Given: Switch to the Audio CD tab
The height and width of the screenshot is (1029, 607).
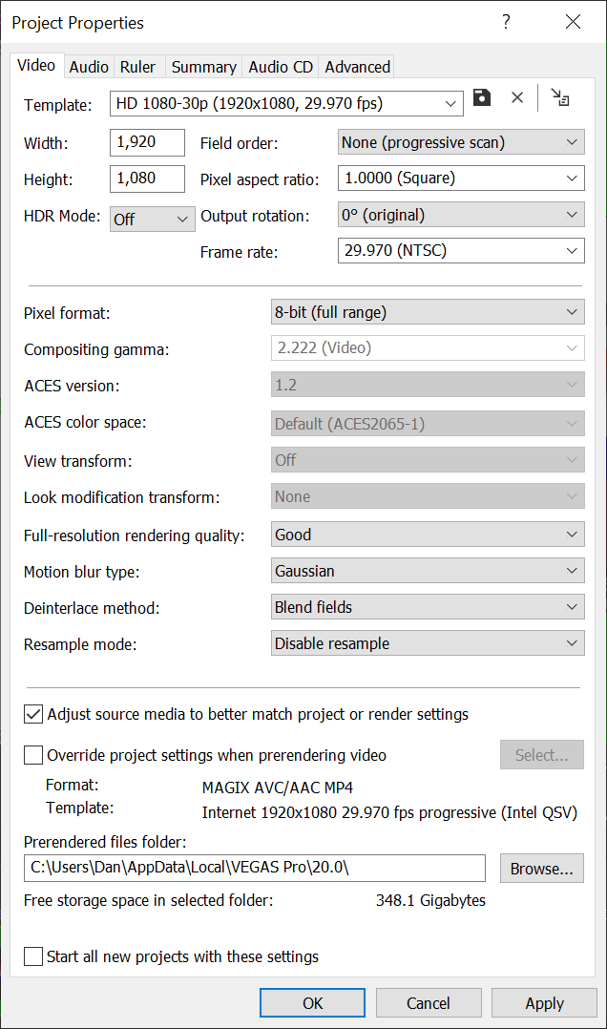Looking at the screenshot, I should pos(281,67).
